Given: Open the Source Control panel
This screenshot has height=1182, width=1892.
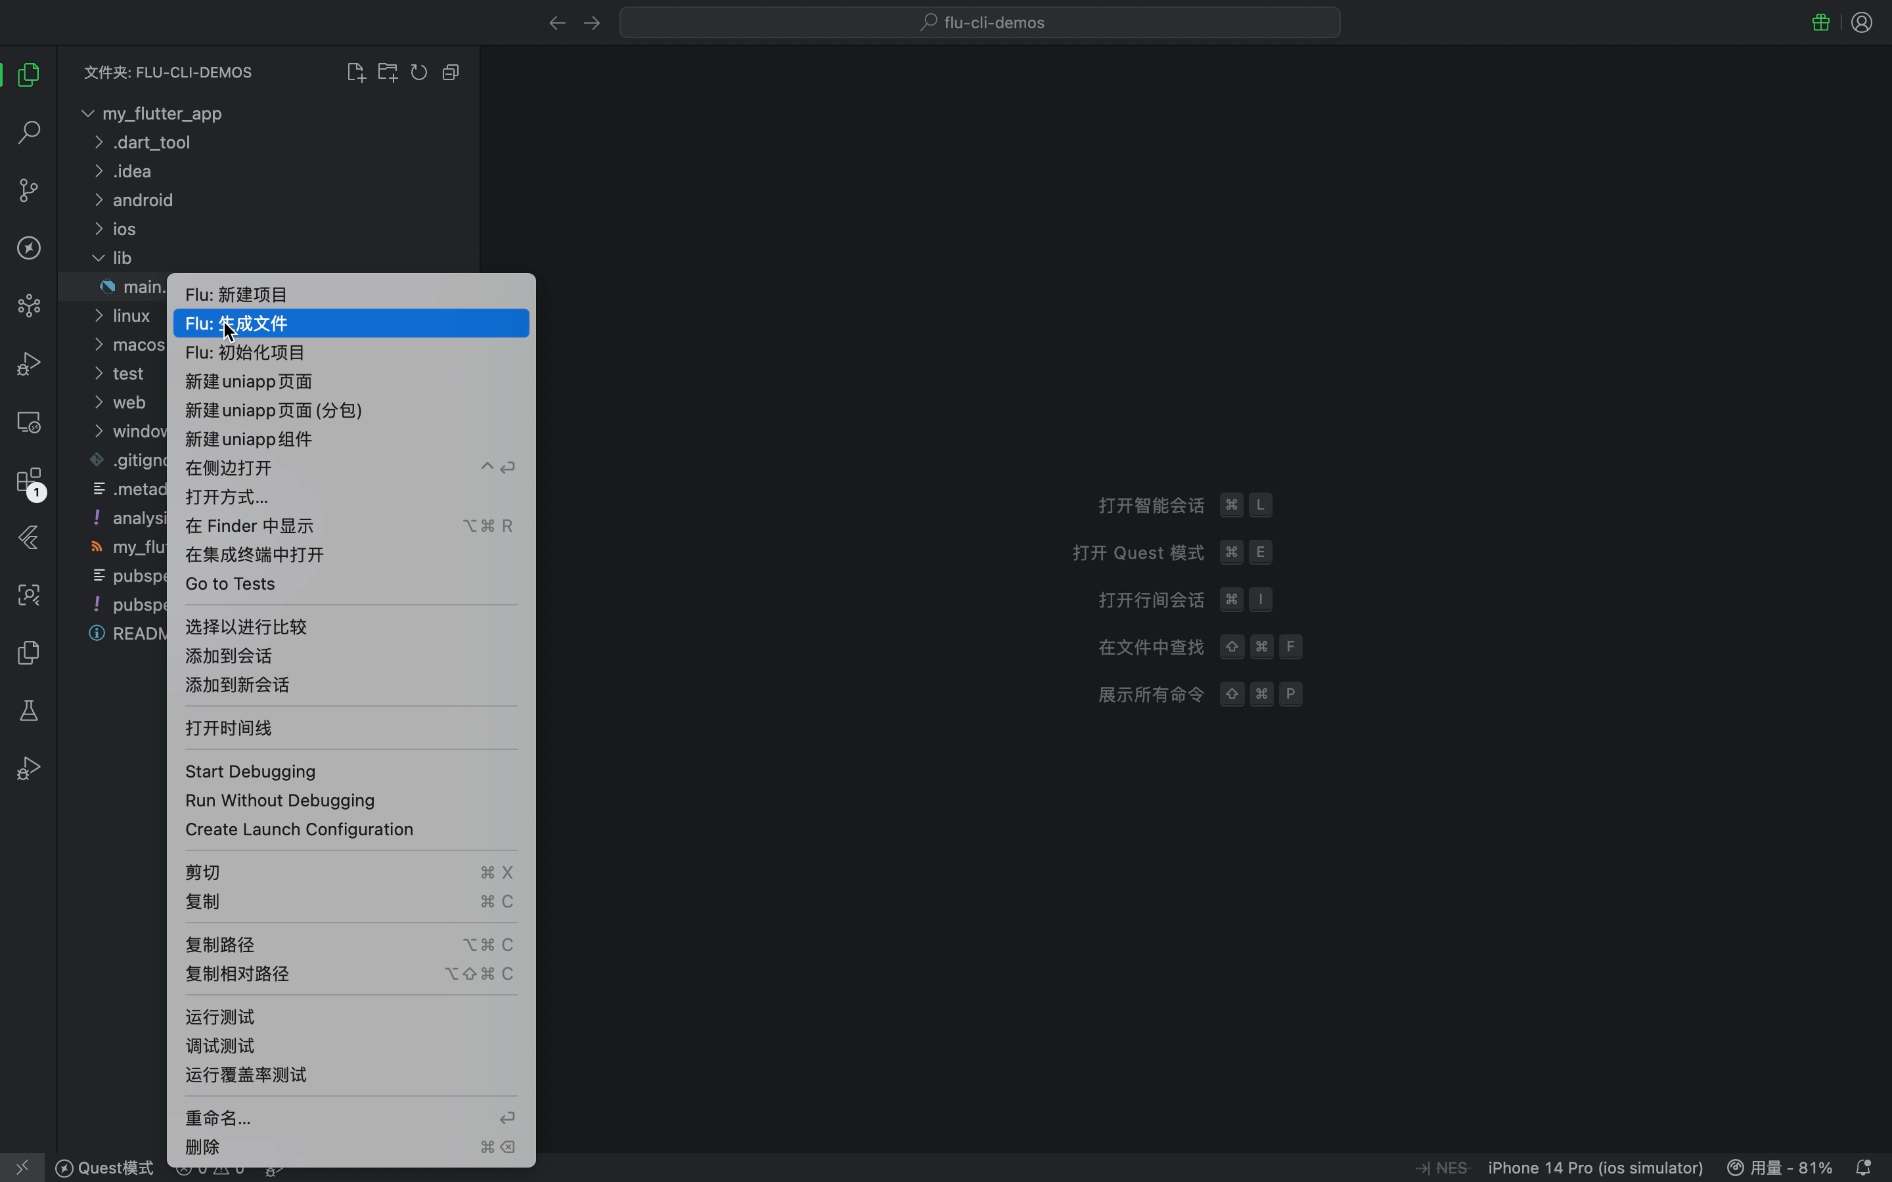Looking at the screenshot, I should (29, 190).
